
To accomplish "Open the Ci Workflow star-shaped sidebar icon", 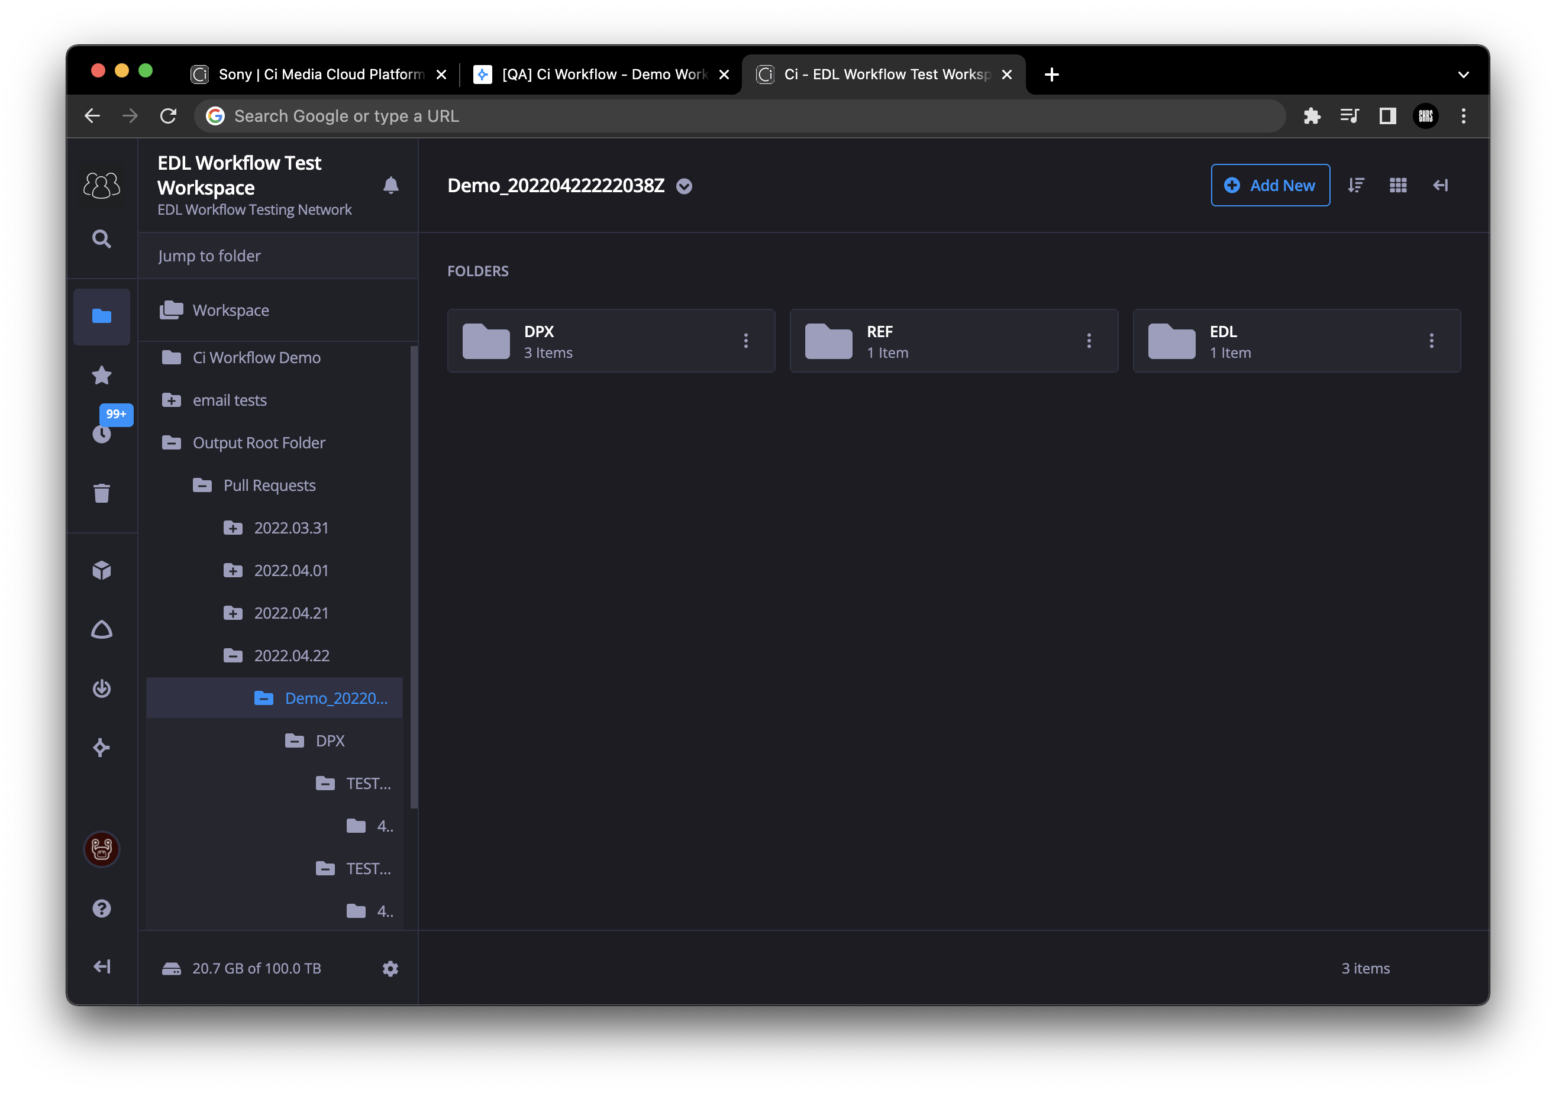I will [x=102, y=748].
